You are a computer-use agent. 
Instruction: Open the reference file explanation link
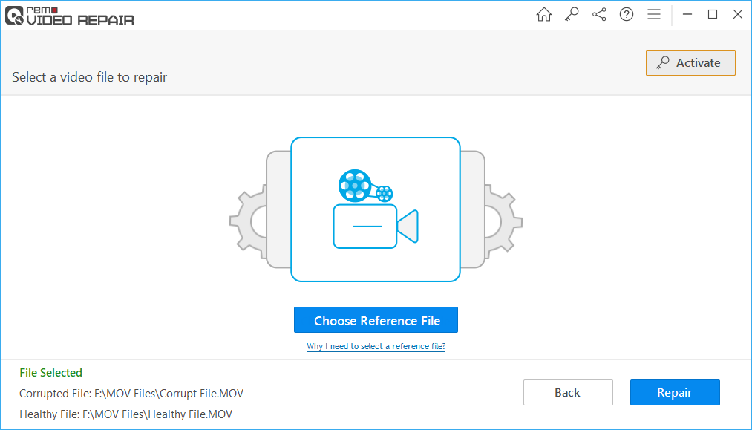(376, 346)
